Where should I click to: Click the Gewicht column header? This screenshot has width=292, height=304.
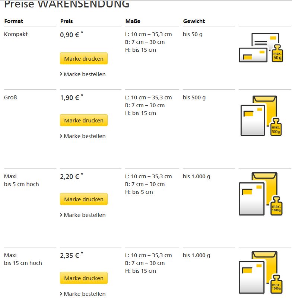(x=194, y=21)
